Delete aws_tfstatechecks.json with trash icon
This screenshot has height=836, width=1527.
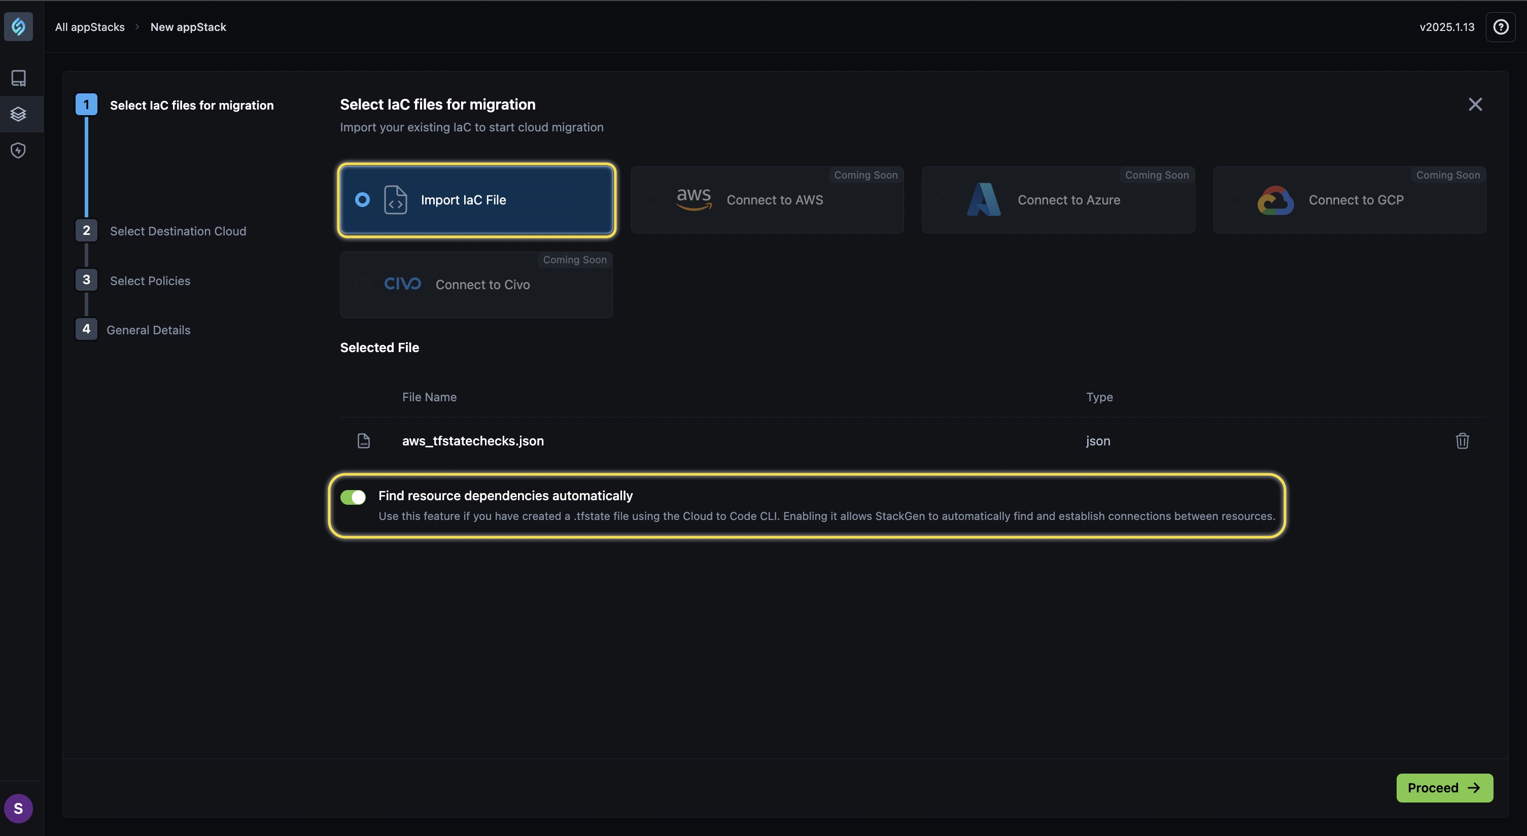(x=1462, y=440)
